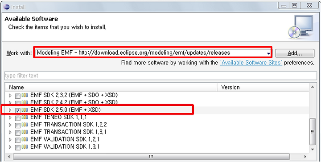
Task: Click the vertical scrollbar up arrow
Action: (x=313, y=87)
